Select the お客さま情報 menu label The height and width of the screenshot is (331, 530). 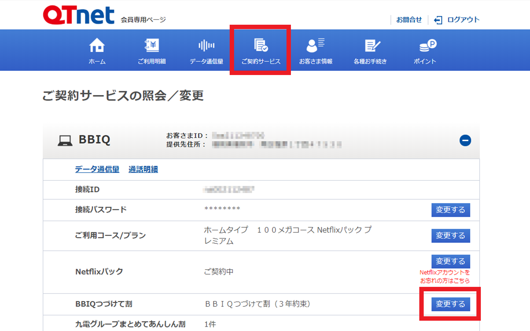[x=316, y=61]
